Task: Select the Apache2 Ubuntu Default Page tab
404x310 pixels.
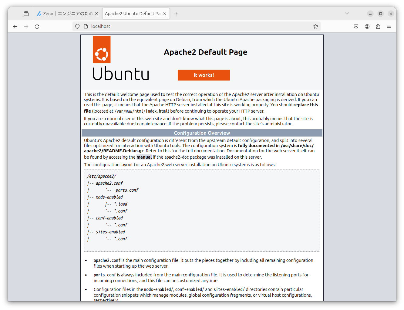Action: click(136, 14)
